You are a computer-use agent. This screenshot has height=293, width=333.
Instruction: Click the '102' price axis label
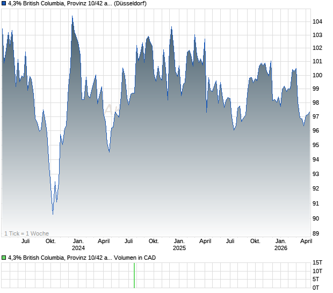[317, 48]
